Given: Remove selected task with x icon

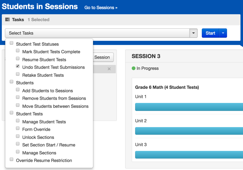Looking at the screenshot, I should (109, 69).
